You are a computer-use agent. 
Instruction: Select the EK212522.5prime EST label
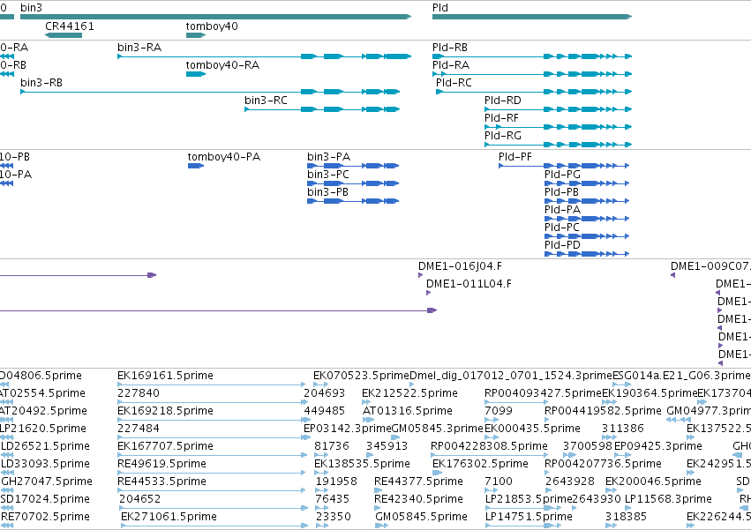tap(409, 393)
